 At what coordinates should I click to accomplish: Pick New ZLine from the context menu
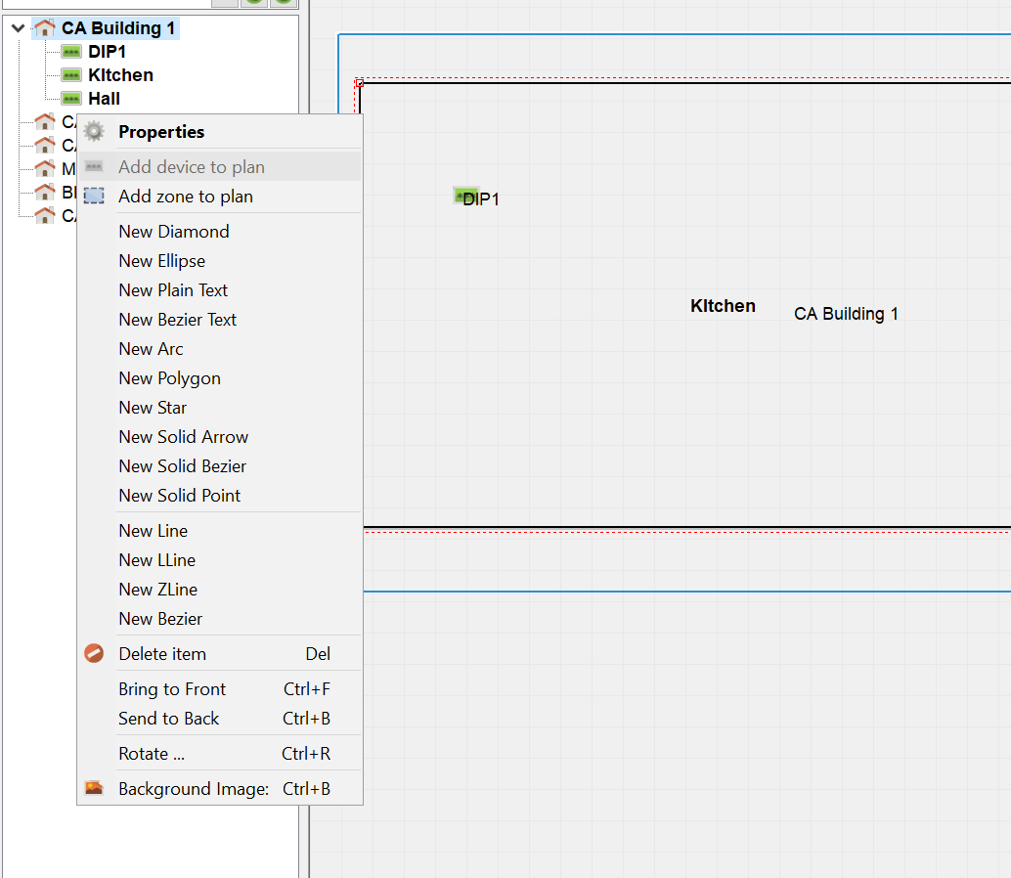[157, 590]
